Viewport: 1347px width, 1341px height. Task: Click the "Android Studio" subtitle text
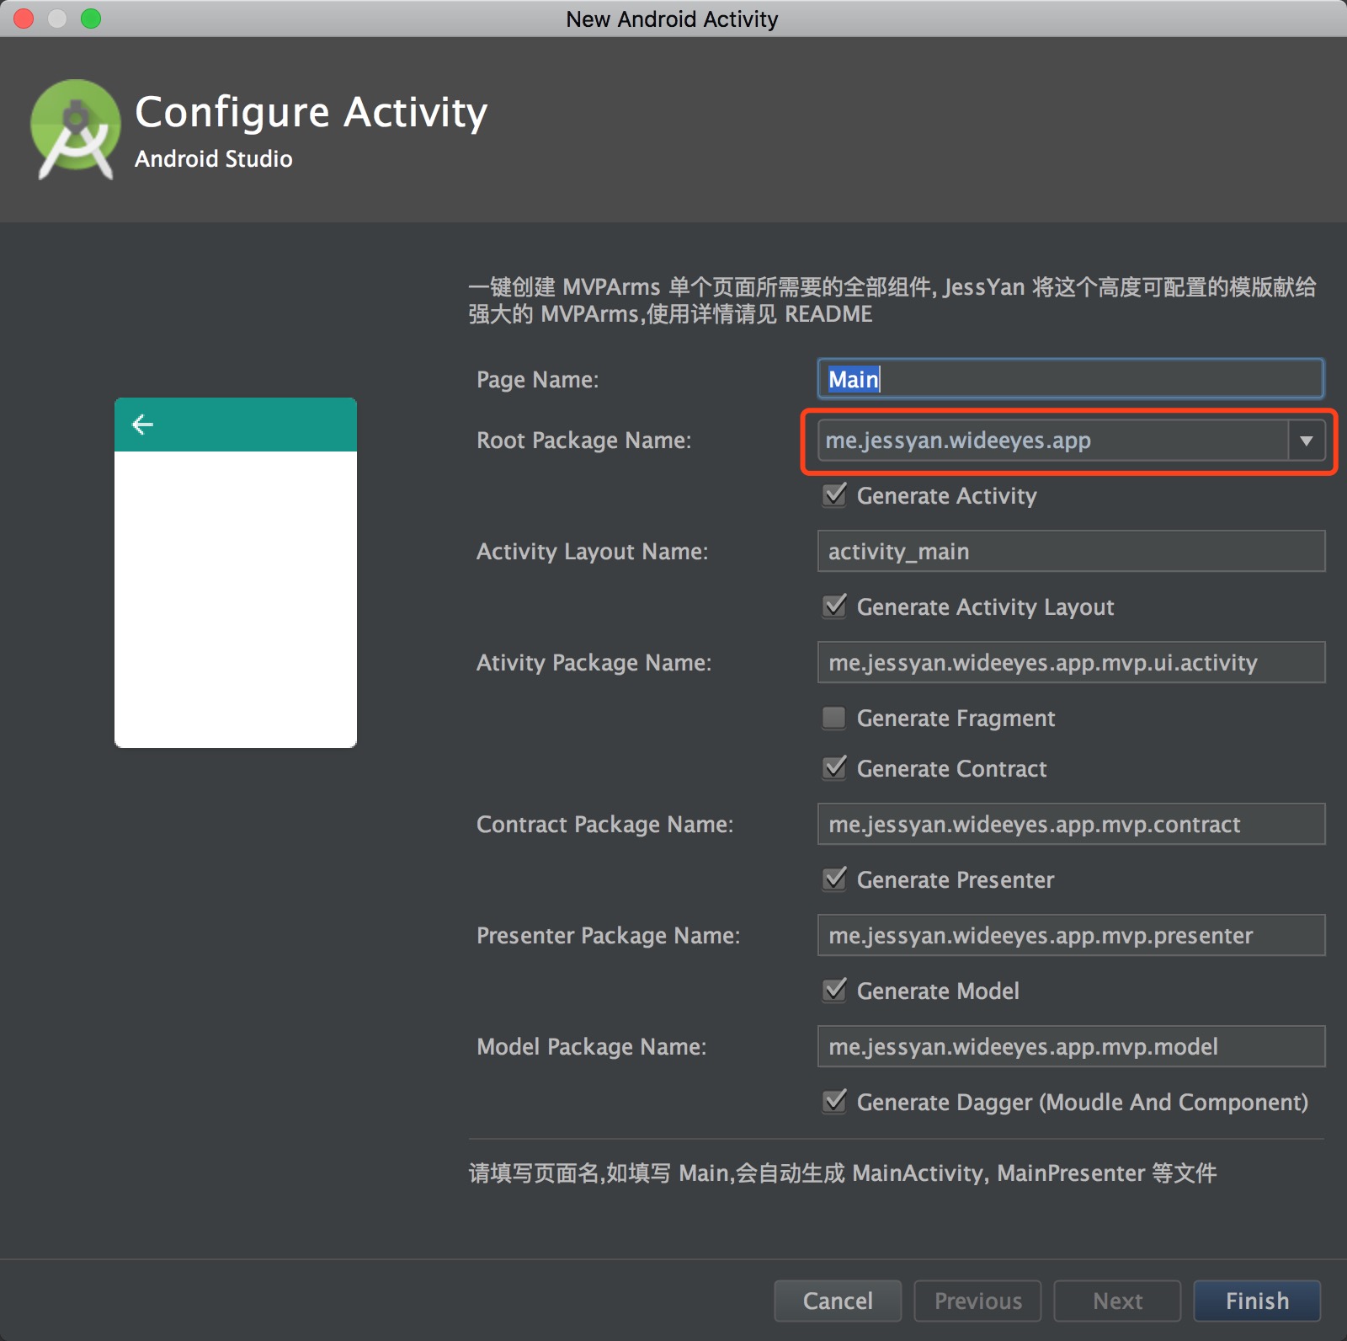click(x=214, y=159)
